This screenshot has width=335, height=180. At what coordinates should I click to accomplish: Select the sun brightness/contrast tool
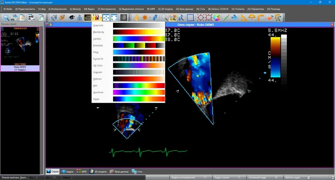coord(144,18)
